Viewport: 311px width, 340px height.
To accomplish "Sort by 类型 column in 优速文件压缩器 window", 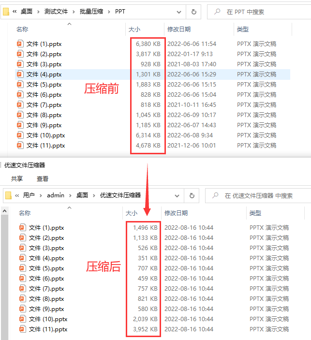I will (x=255, y=213).
